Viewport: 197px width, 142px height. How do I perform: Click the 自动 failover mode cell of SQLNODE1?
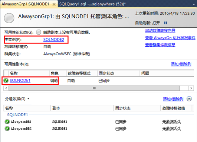coord(71,81)
